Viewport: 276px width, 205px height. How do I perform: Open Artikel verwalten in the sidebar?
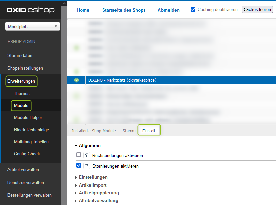click(x=23, y=170)
